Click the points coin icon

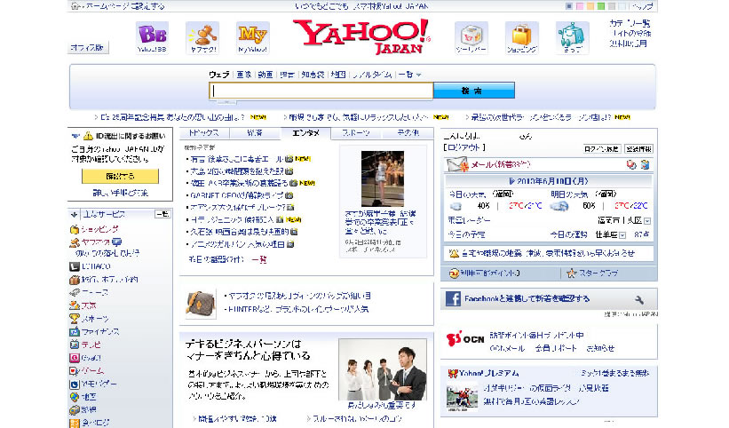click(x=454, y=273)
